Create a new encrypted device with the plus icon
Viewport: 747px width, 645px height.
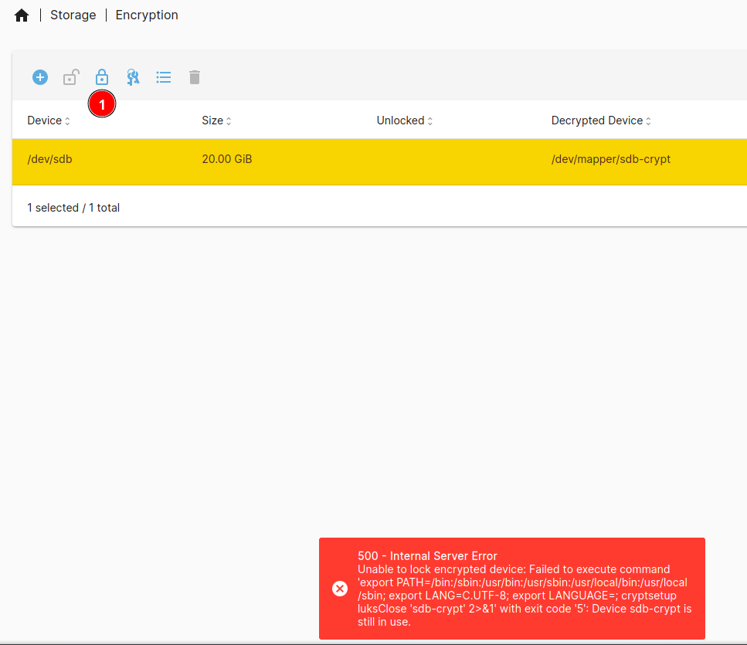click(39, 77)
